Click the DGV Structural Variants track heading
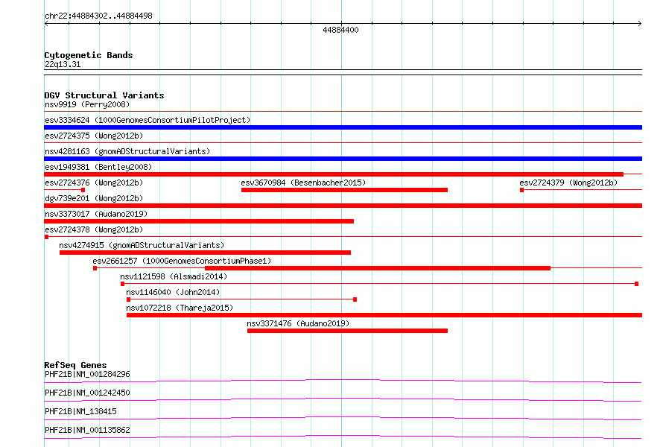The width and height of the screenshot is (663, 447). click(104, 95)
